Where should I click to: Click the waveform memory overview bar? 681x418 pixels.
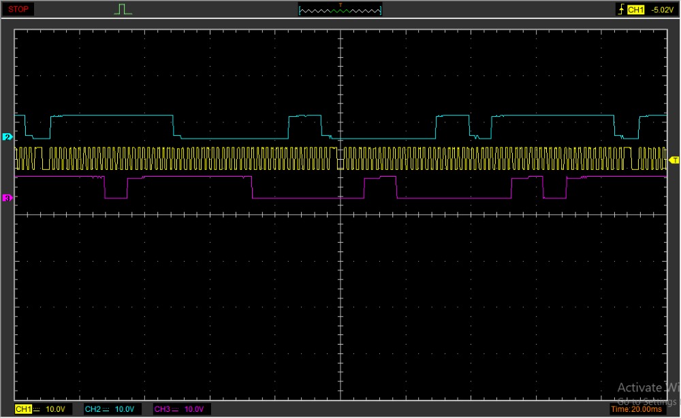pyautogui.click(x=340, y=10)
